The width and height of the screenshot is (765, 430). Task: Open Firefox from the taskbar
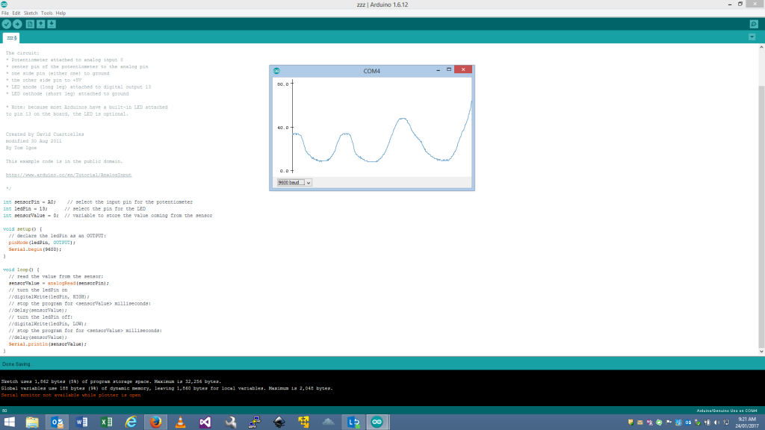(x=155, y=423)
